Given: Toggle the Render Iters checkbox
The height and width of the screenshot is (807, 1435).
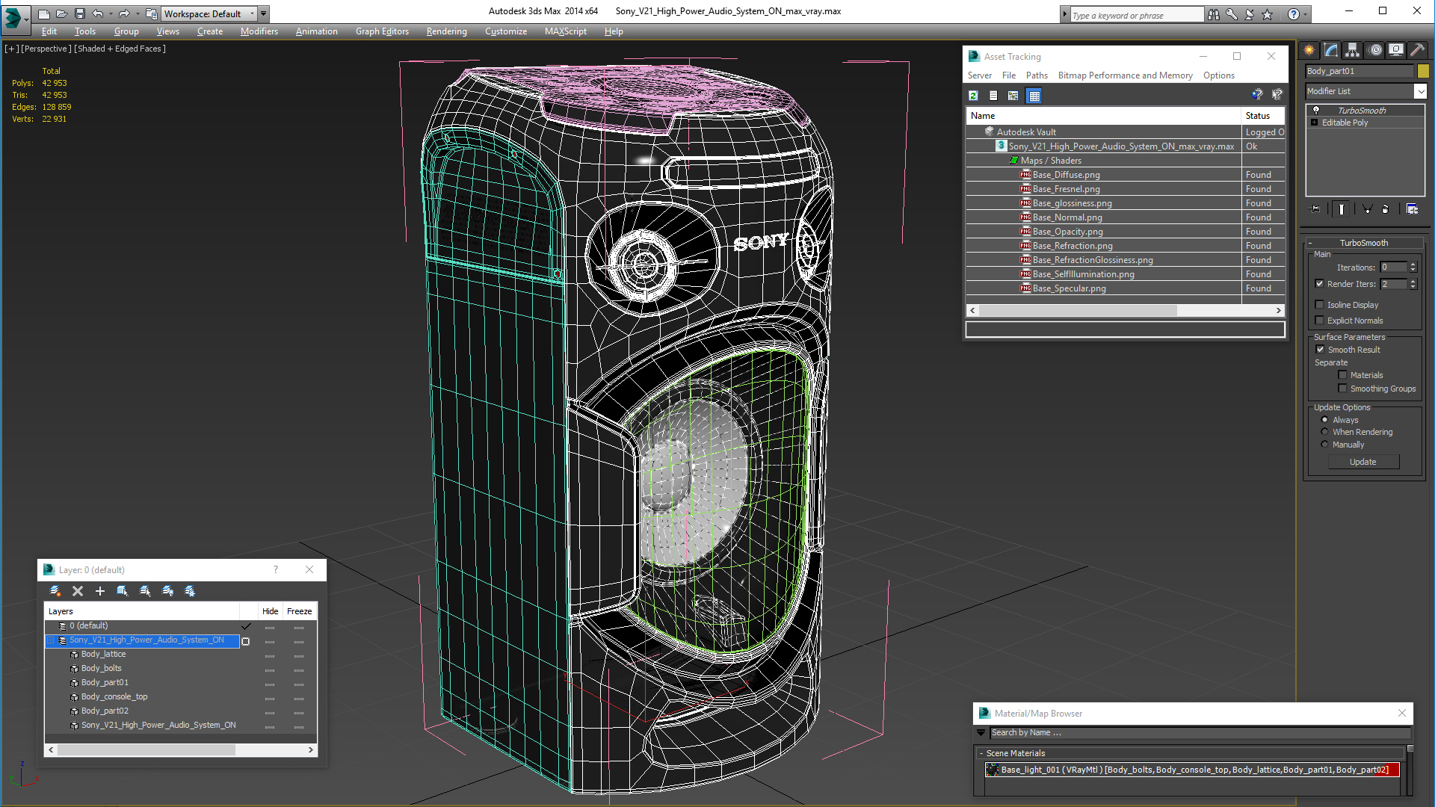Looking at the screenshot, I should point(1320,284).
